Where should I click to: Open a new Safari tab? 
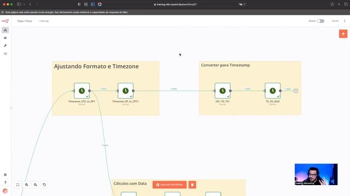pyautogui.click(x=339, y=4)
